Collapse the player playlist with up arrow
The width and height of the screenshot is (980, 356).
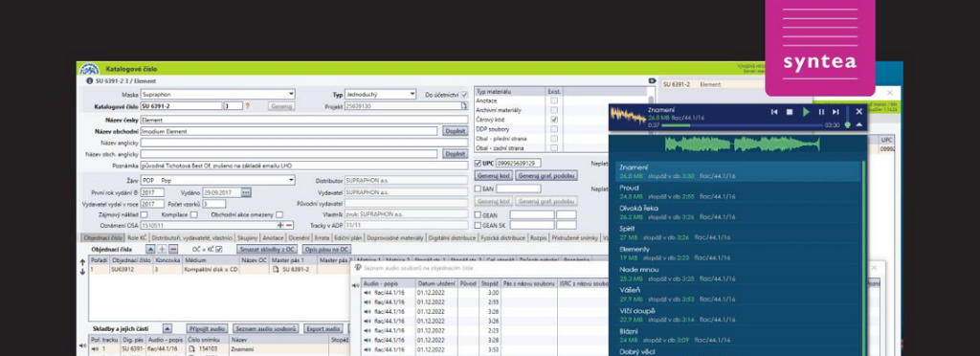(858, 125)
